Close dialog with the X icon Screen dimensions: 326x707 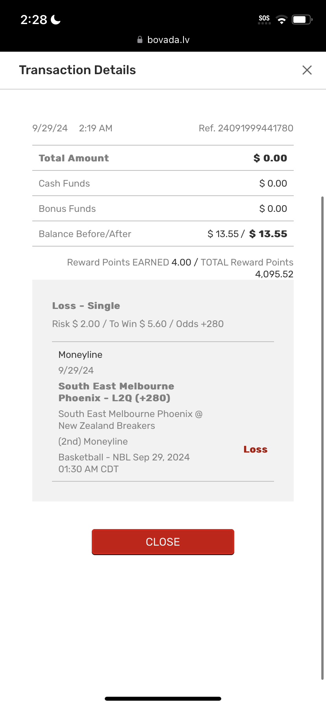(307, 70)
